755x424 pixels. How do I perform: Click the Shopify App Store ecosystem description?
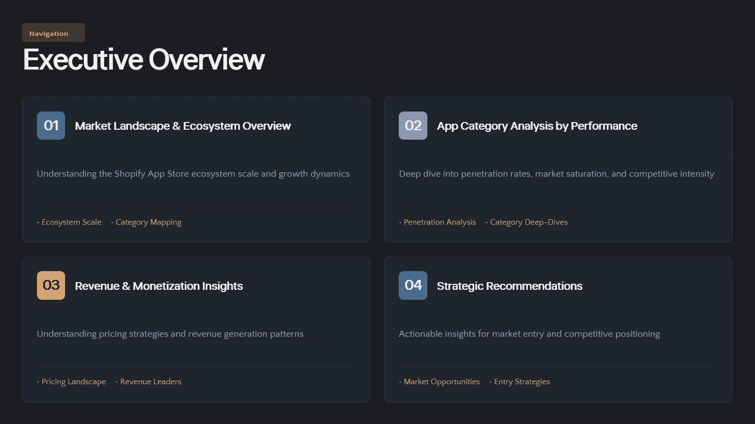[193, 174]
